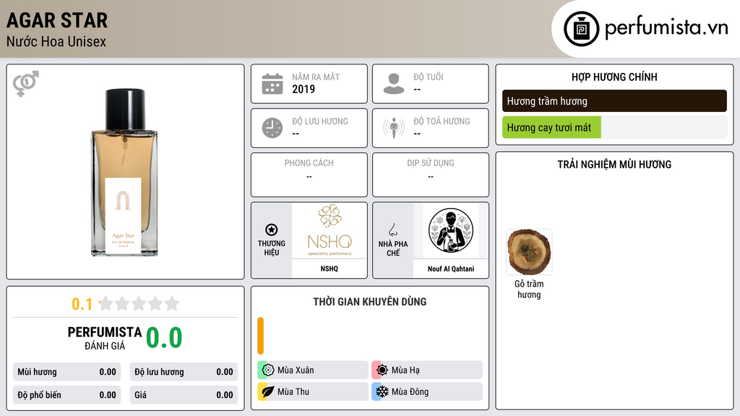Open the perfumer portrait illustration
Screen dimensions: 740x416
click(451, 230)
